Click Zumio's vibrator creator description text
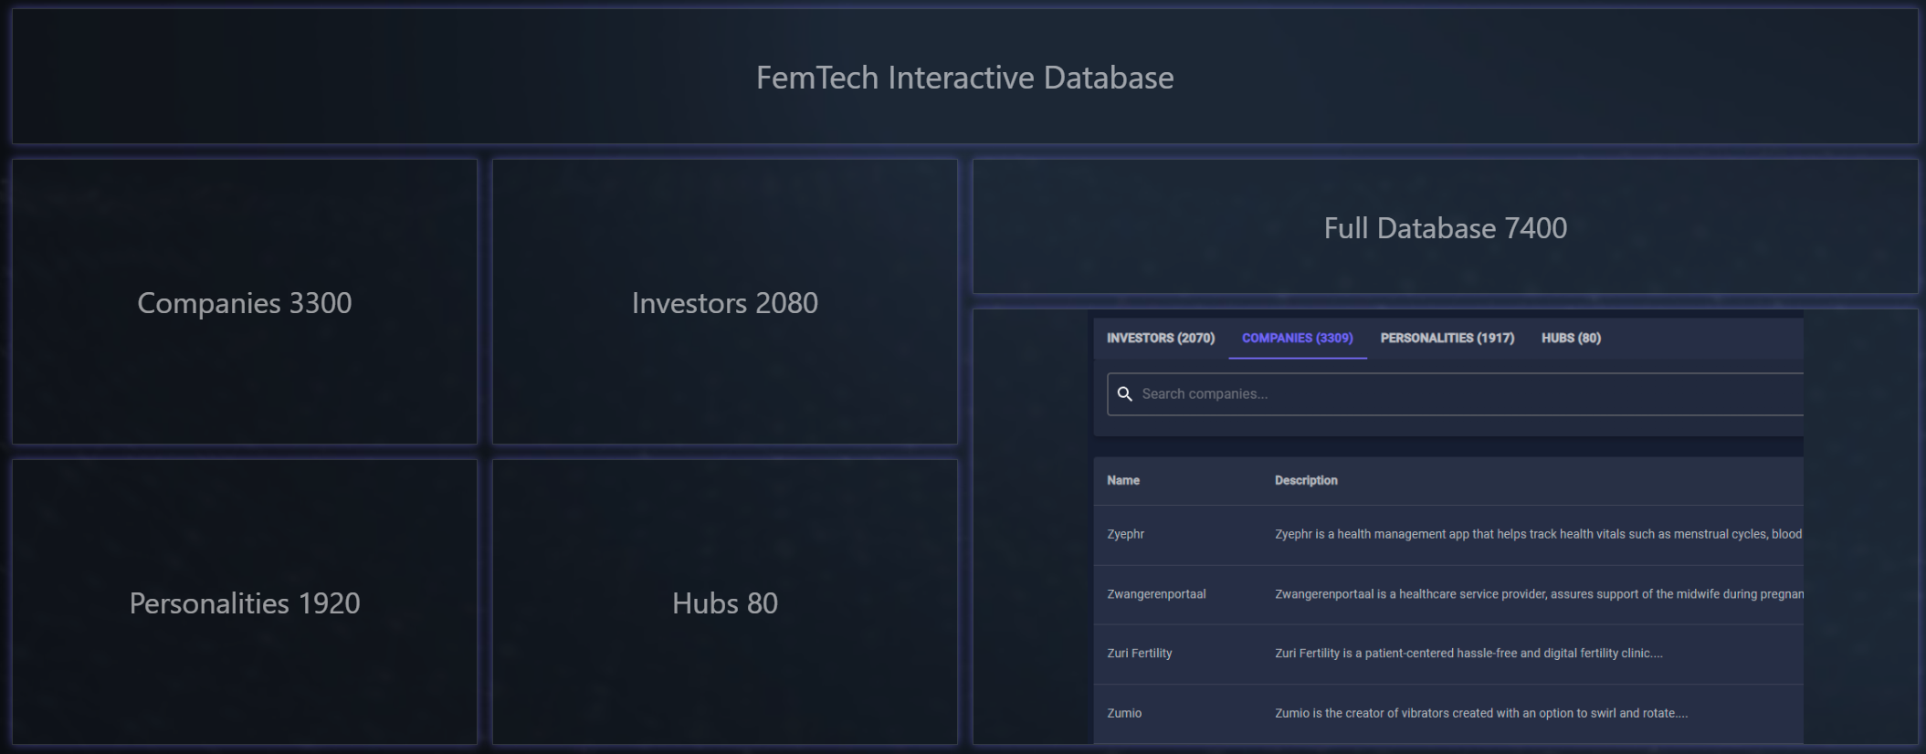Screen dimensions: 1926x754 pos(1480,713)
